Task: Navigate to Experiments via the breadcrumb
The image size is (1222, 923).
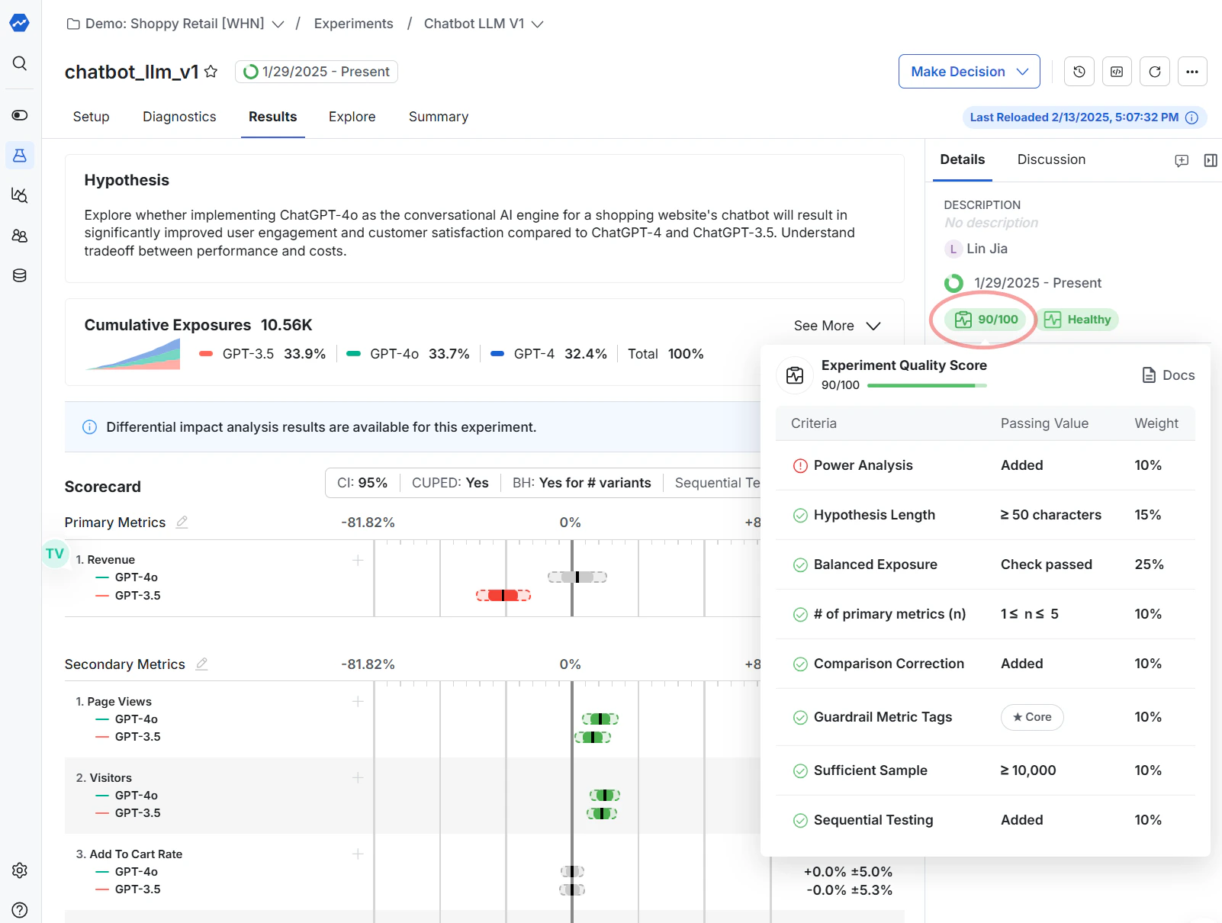Action: [353, 24]
